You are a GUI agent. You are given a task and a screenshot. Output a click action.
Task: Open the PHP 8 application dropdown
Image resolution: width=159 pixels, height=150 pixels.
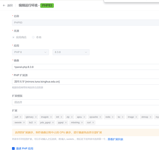pyautogui.click(x=30, y=52)
